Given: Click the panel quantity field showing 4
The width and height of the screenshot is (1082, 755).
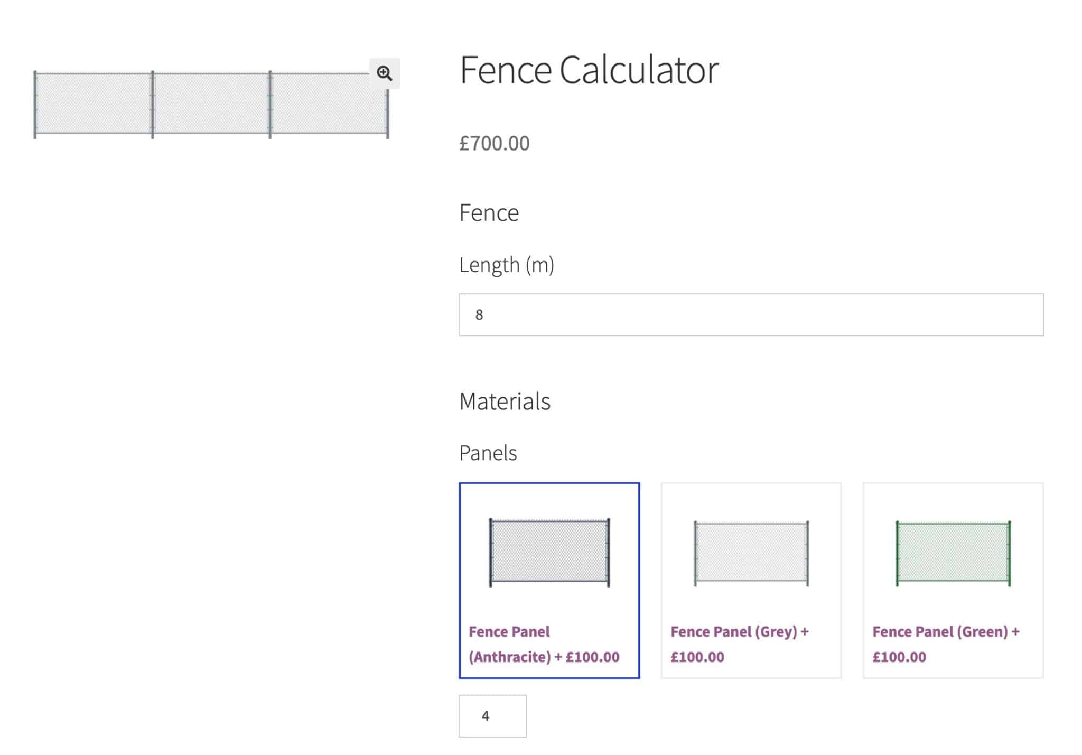Looking at the screenshot, I should tap(492, 716).
